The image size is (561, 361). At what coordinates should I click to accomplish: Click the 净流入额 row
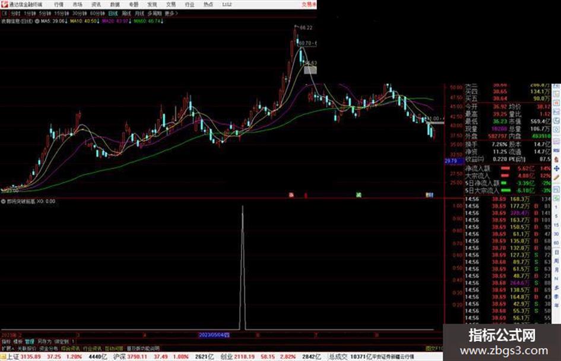click(x=508, y=168)
